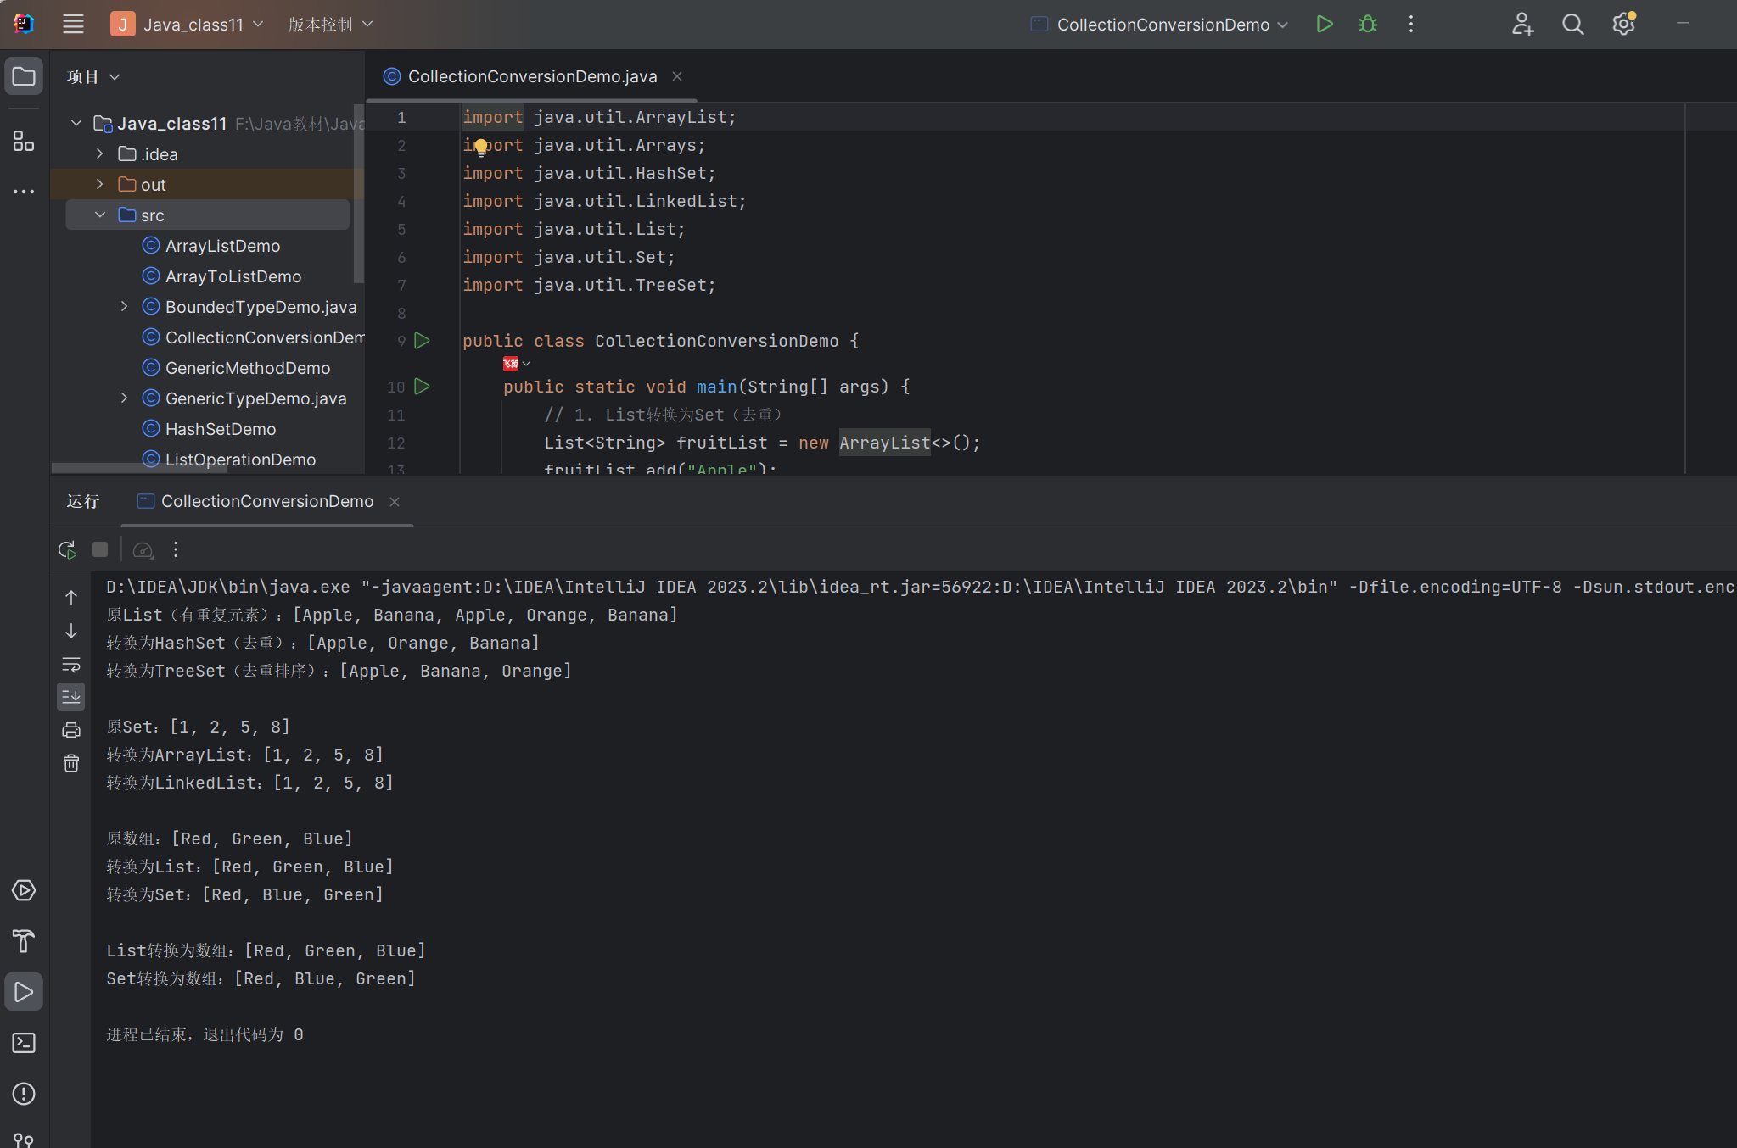Expand the out folder in project tree
The height and width of the screenshot is (1148, 1737).
click(x=99, y=184)
